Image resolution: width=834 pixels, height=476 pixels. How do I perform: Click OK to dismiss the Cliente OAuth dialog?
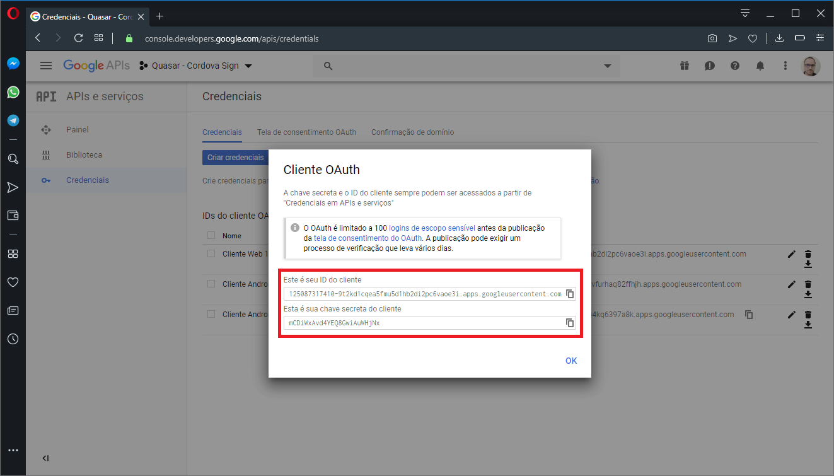click(571, 361)
